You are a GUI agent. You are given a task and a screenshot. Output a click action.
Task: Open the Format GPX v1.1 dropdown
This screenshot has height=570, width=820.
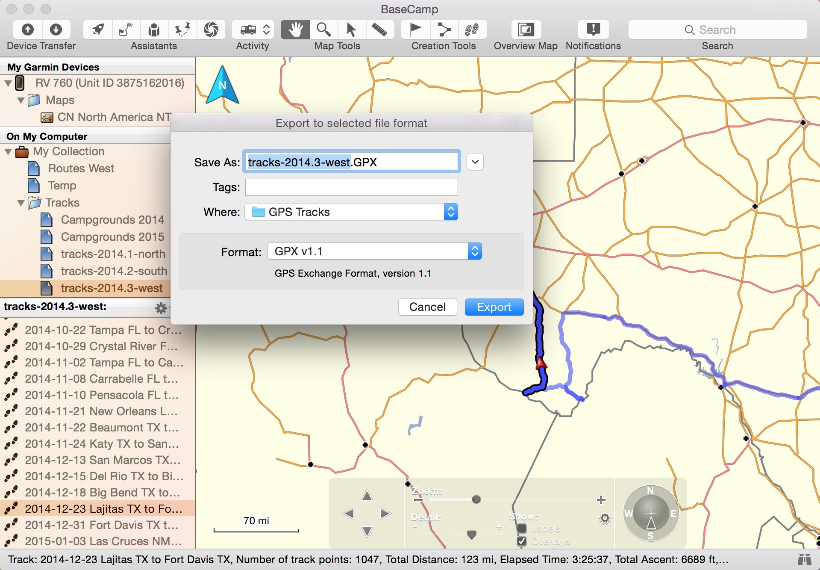pyautogui.click(x=375, y=251)
